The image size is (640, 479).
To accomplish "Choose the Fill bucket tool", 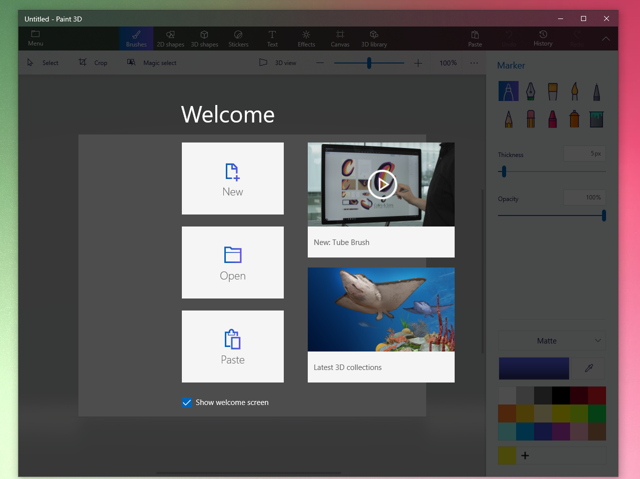I will pos(596,118).
